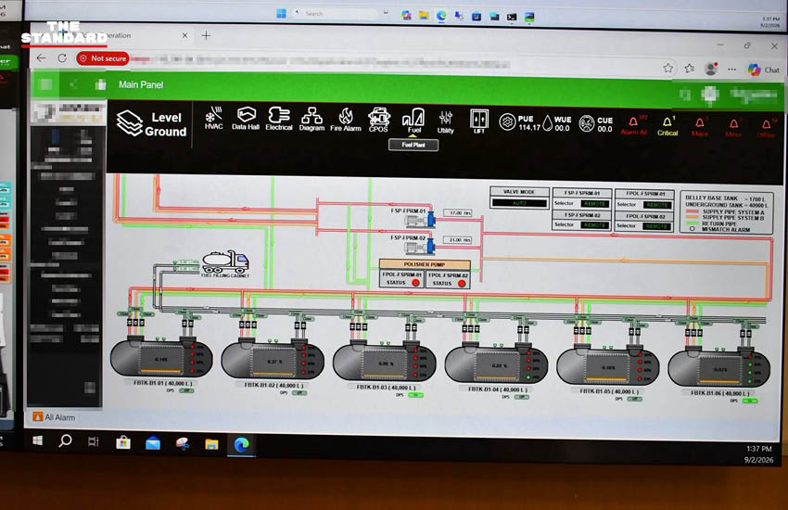
Task: Click FPOL-FSPRM-01 status red indicator
Action: 415,283
